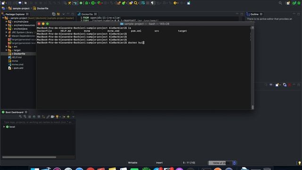Image resolution: width=302 pixels, height=170 pixels.
Task: Select HELP.md in Package Explorer
Action: [17, 57]
